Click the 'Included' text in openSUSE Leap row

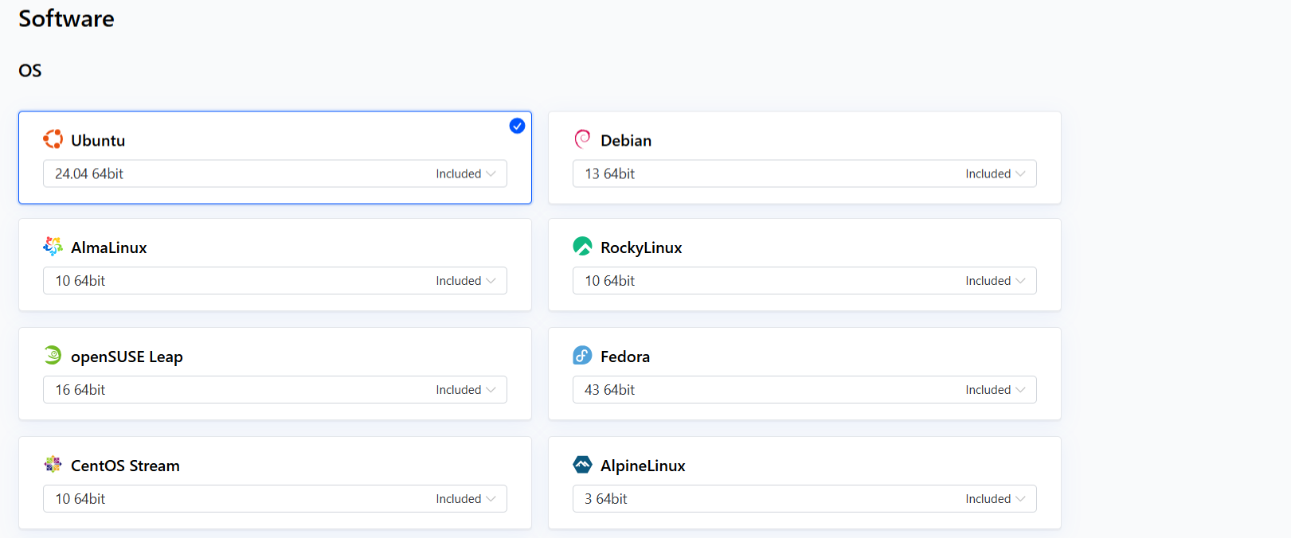point(459,389)
